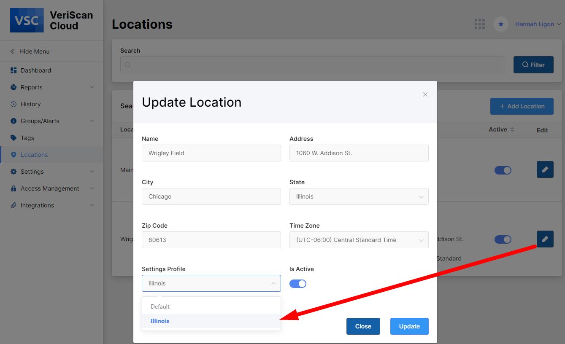Click the Tags label icon
This screenshot has height=344, width=565.
pyautogui.click(x=13, y=138)
